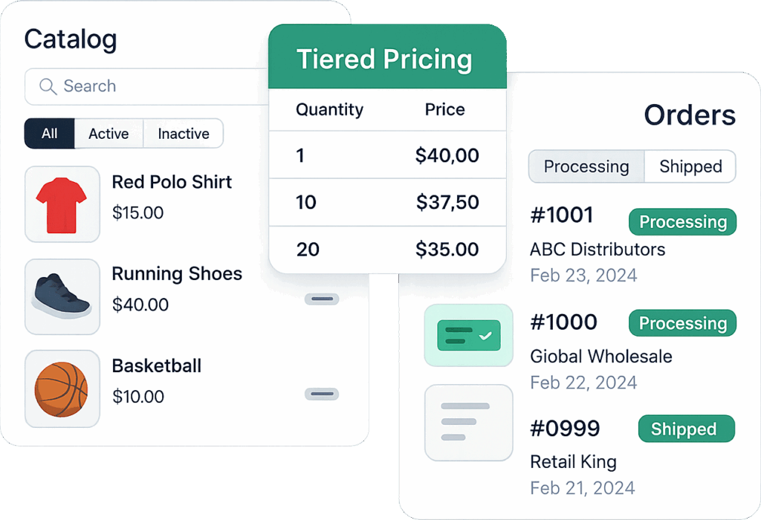Switch to Processing orders tab

[x=586, y=166]
